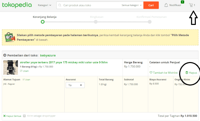Click the Konfirmasi Pemesanan progress circle

150,22
